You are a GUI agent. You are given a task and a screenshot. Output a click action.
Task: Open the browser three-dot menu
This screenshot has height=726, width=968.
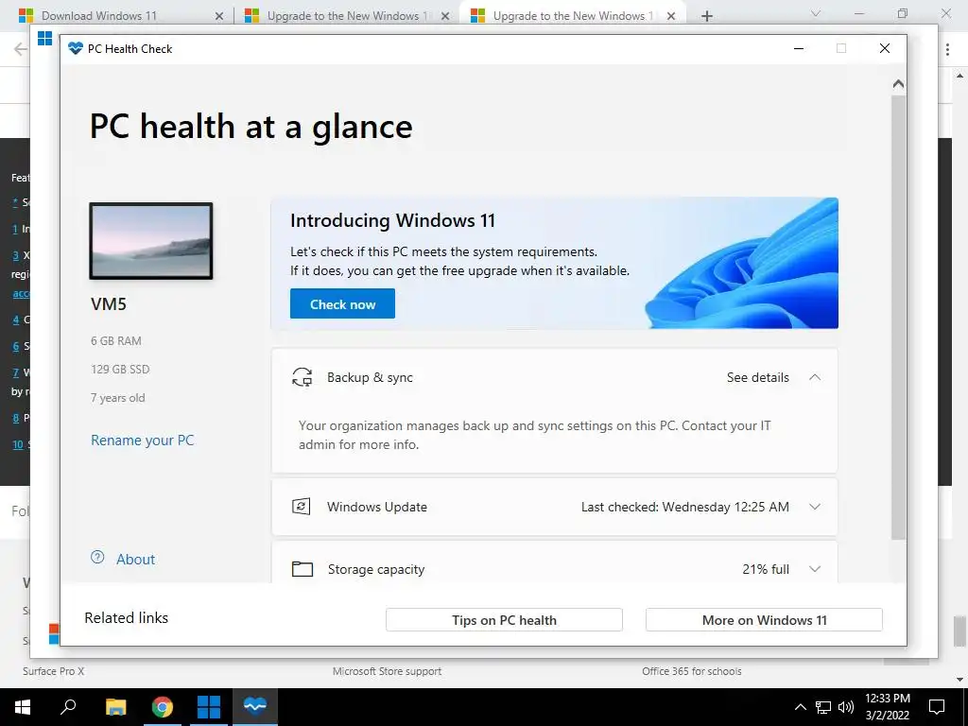tap(947, 49)
